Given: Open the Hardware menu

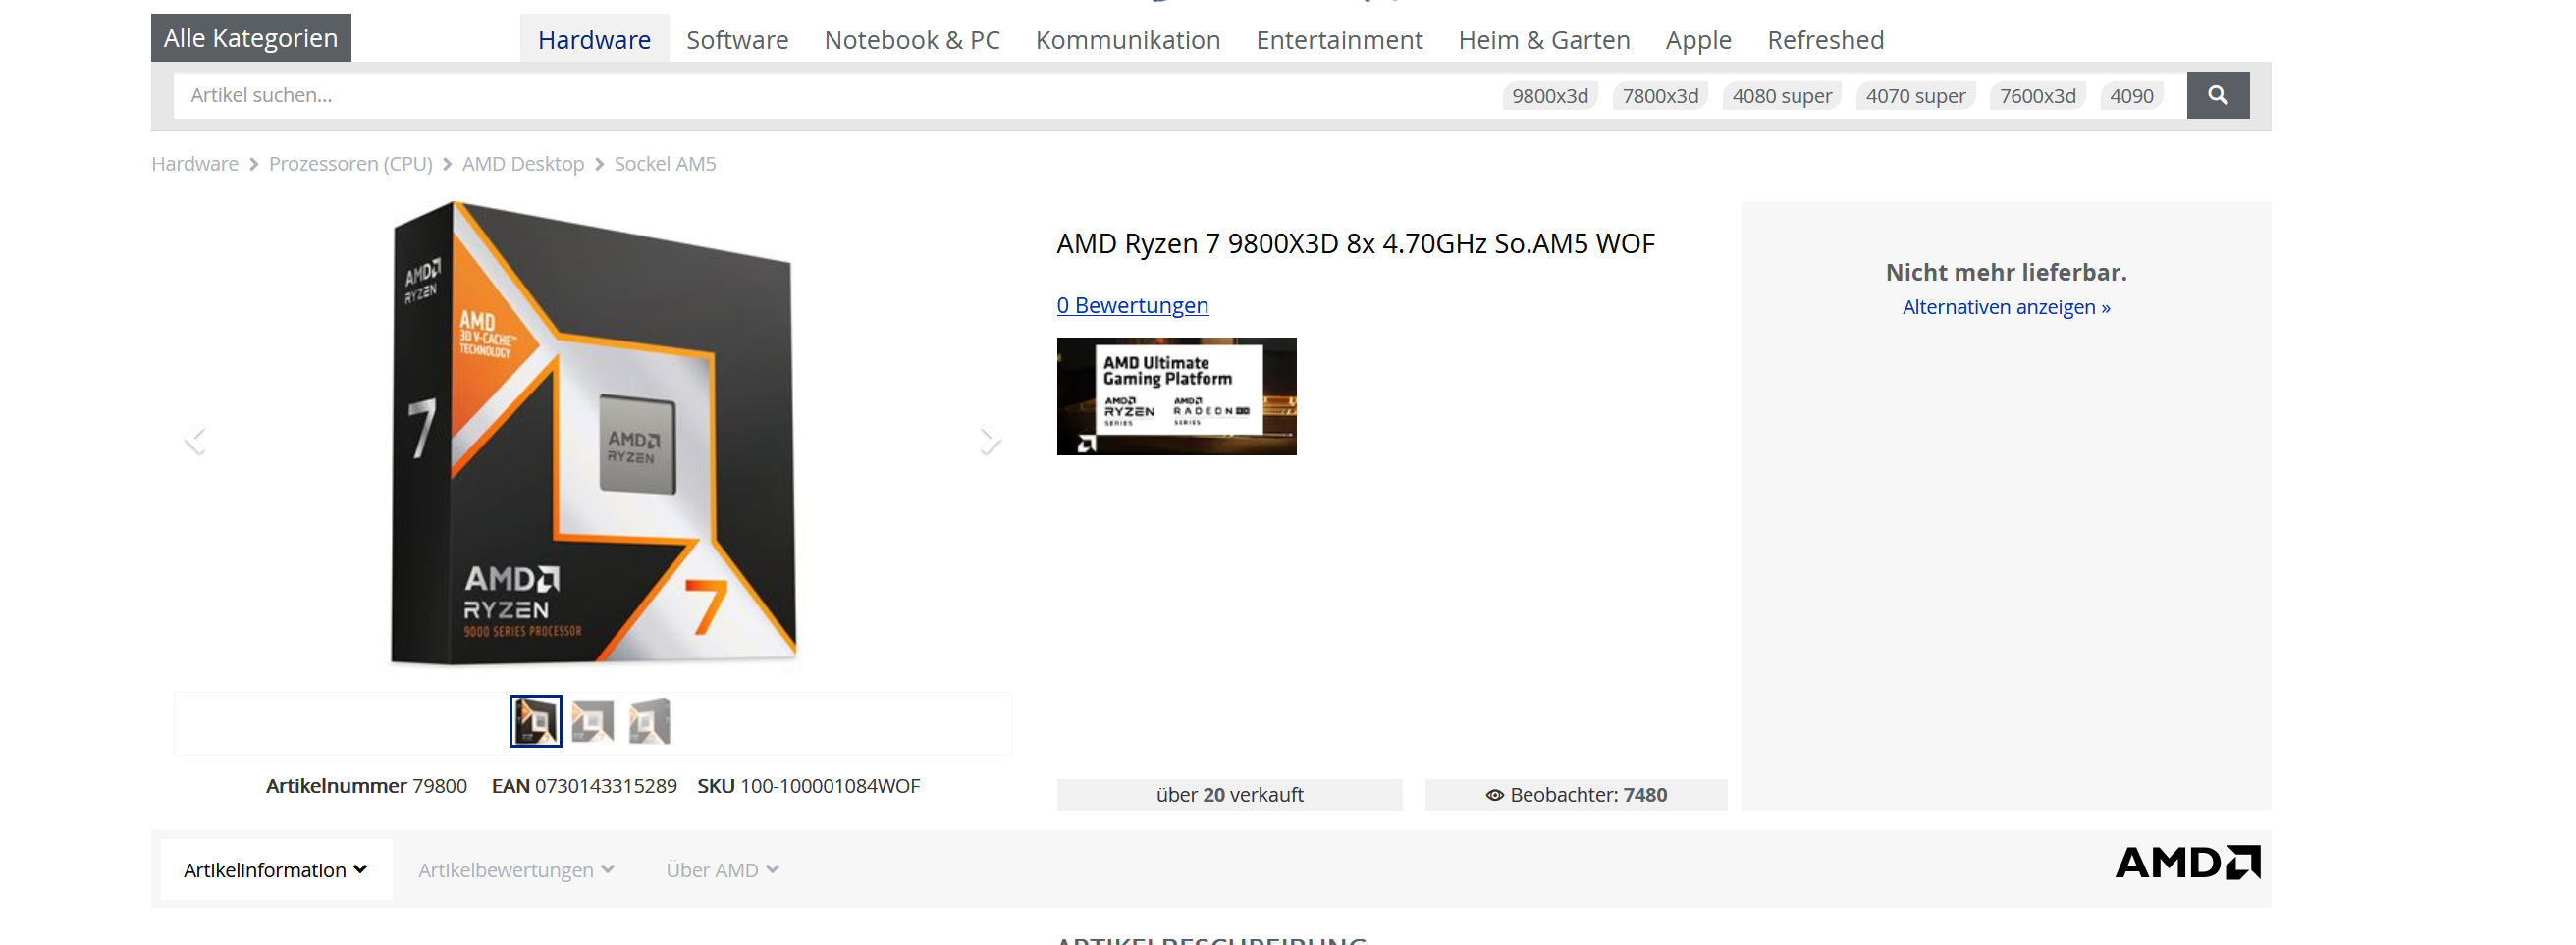Looking at the screenshot, I should 594,40.
